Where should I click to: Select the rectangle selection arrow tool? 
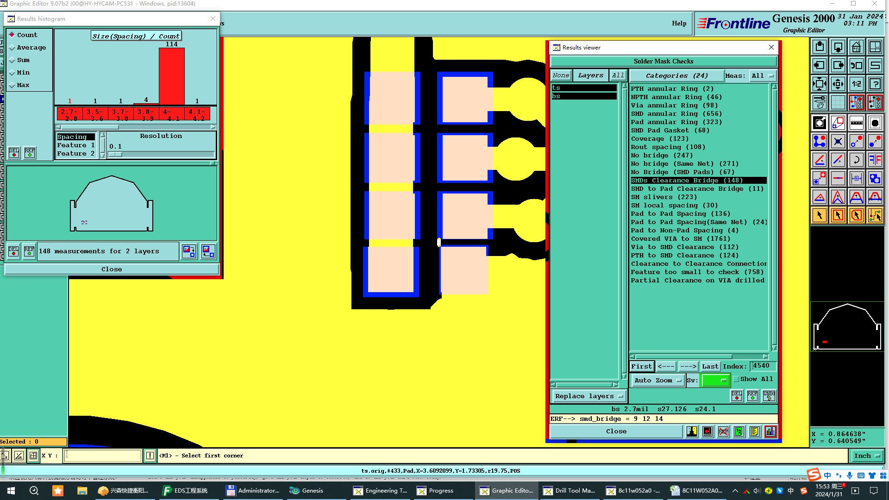pos(838,215)
